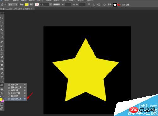Click the W width input field
This screenshot has height=116, width=158.
(x=68, y=5)
